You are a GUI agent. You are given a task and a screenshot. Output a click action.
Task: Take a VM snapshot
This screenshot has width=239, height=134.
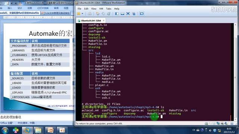click(x=97, y=14)
